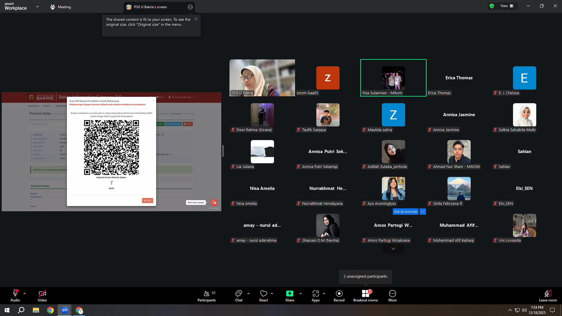Viewport: 562px width, 316px height.
Task: Open the second Chrome profile taskbar icon
Action: pyautogui.click(x=79, y=310)
